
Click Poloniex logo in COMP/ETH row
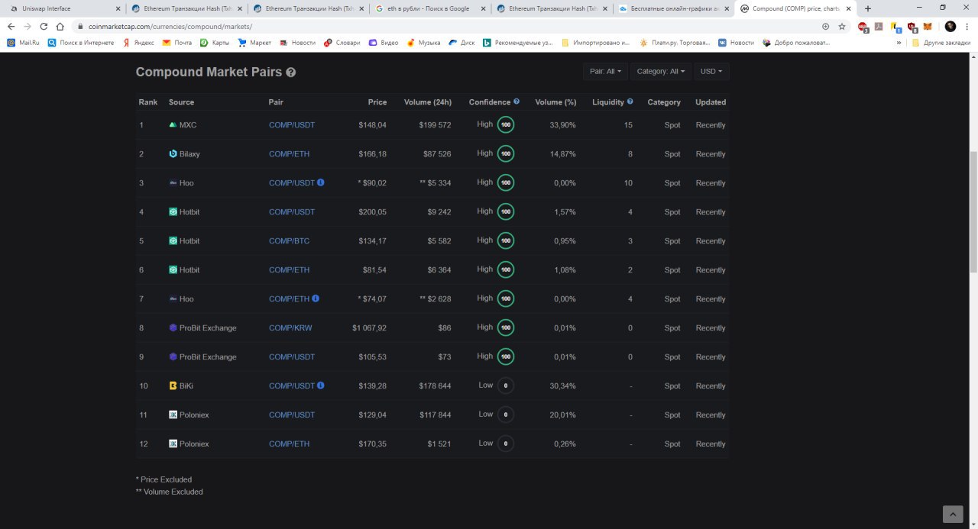pyautogui.click(x=173, y=444)
